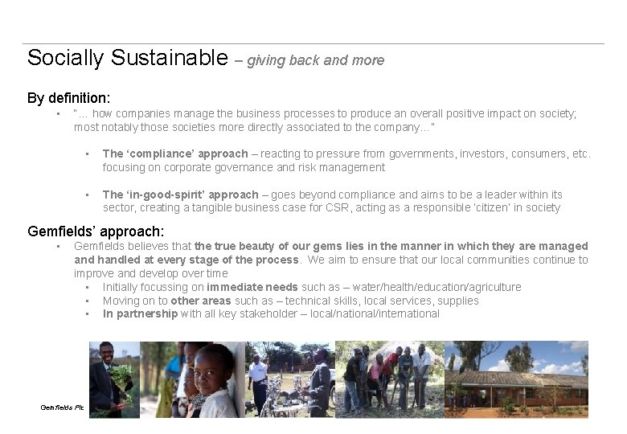The height and width of the screenshot is (434, 627).
Task: Click the 'giving back and more' subtitle
Action: [315, 60]
